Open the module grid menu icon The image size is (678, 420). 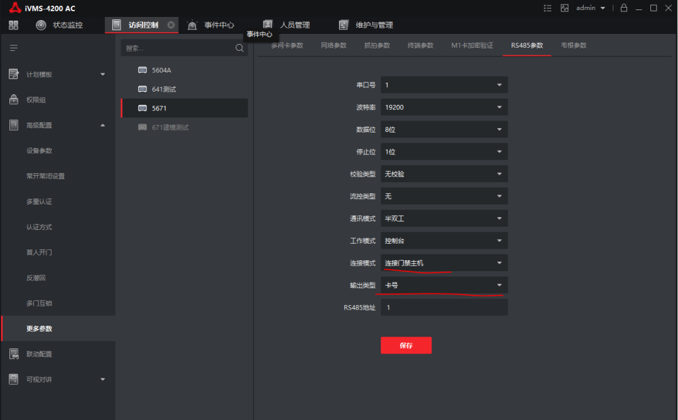coord(14,25)
